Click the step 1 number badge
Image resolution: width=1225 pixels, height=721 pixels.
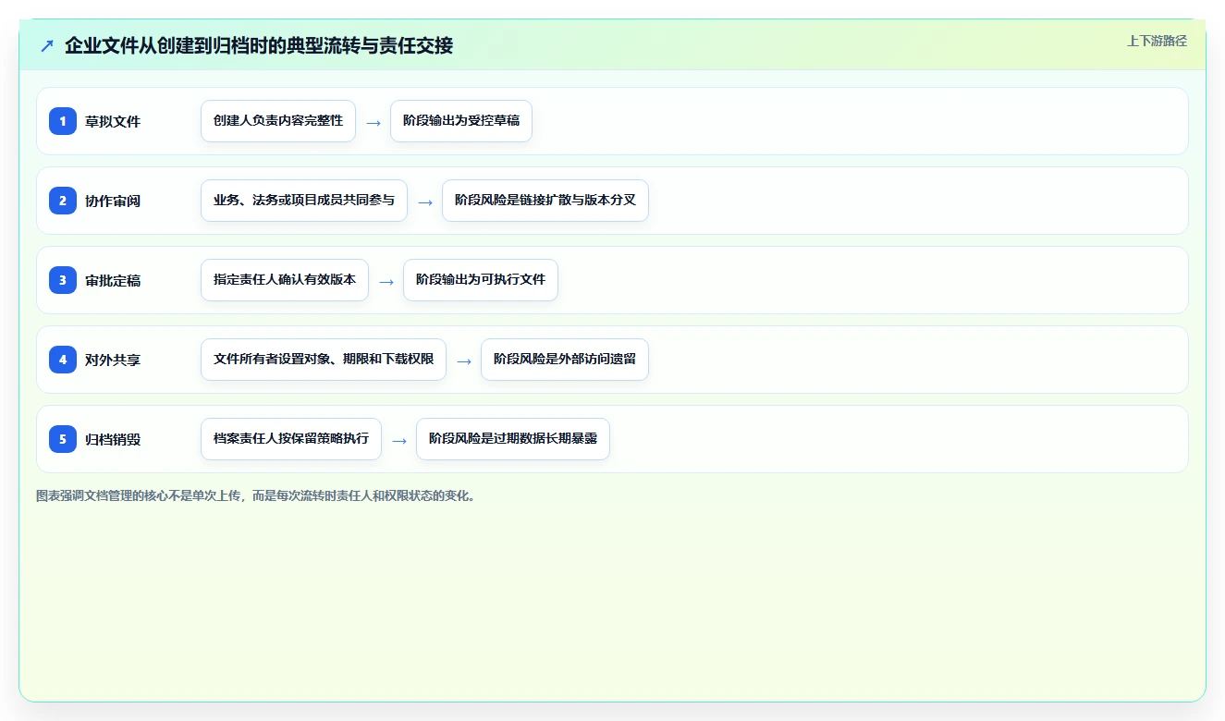[63, 121]
